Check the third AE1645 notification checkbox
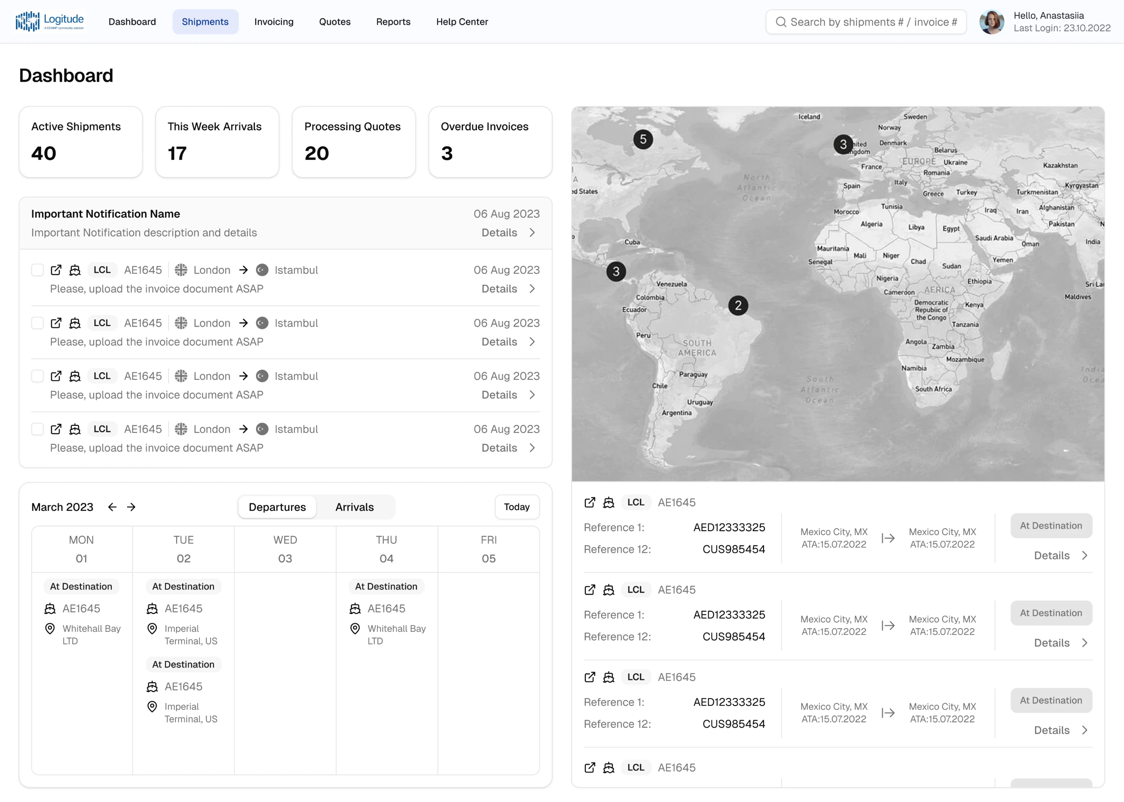 coord(37,376)
